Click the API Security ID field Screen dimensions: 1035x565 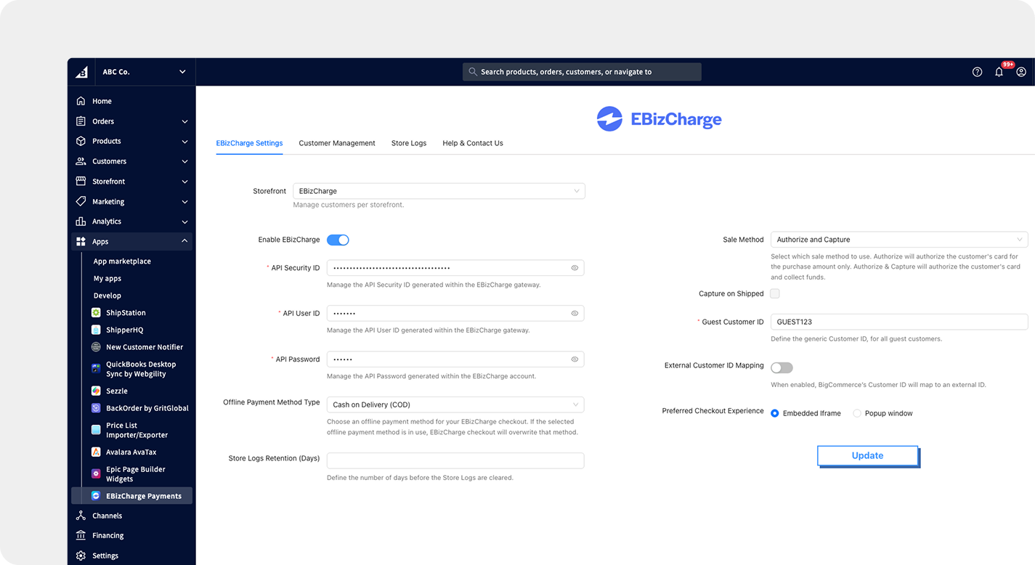tap(455, 268)
